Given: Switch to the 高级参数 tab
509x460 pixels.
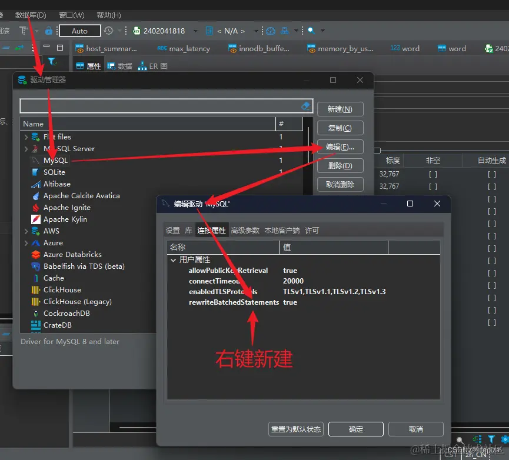Looking at the screenshot, I should [245, 231].
